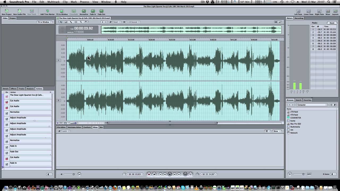Image resolution: width=340 pixels, height=191 pixels.
Task: Go to beginning with transport button
Action: click(x=160, y=174)
